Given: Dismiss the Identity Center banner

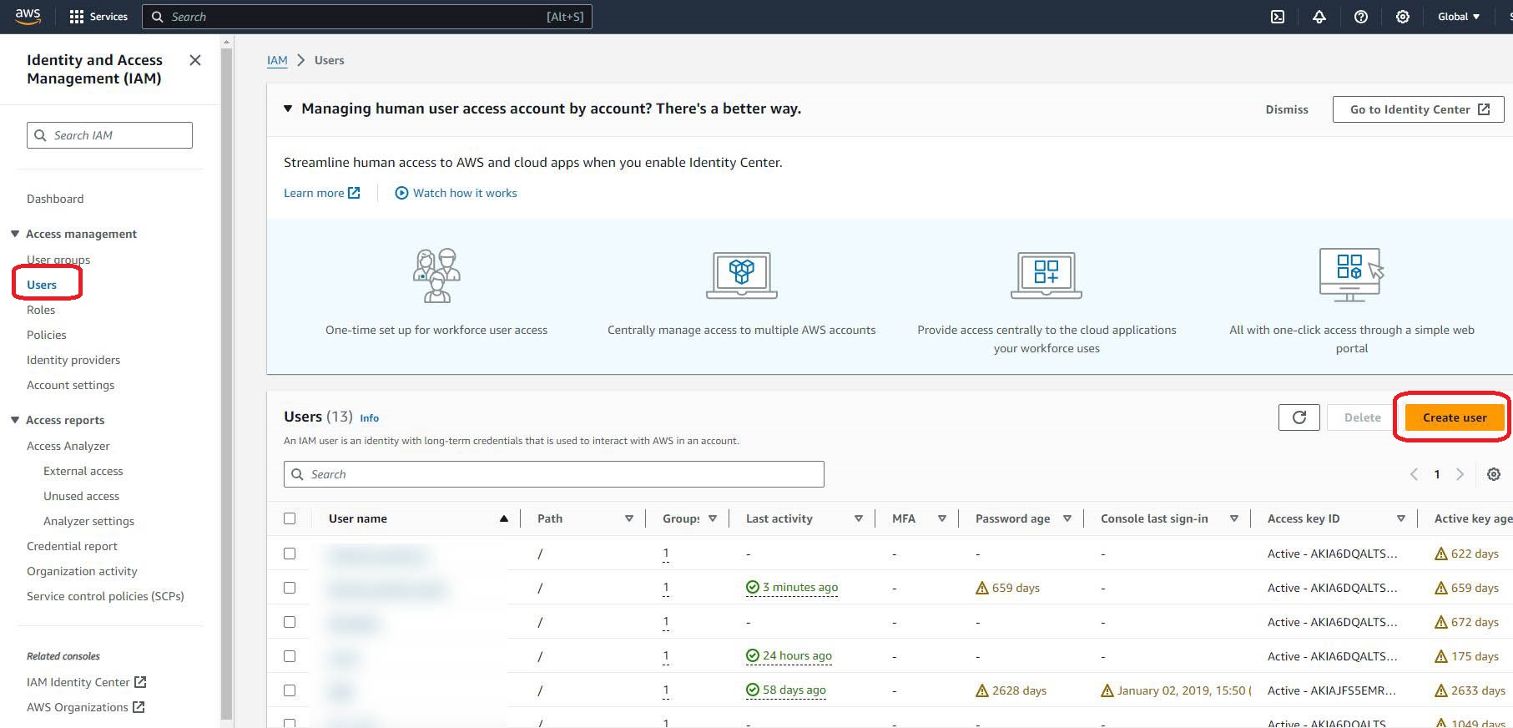Looking at the screenshot, I should coord(1287,109).
